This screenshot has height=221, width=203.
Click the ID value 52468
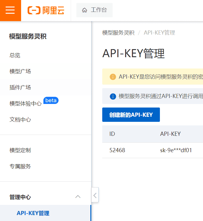117,150
